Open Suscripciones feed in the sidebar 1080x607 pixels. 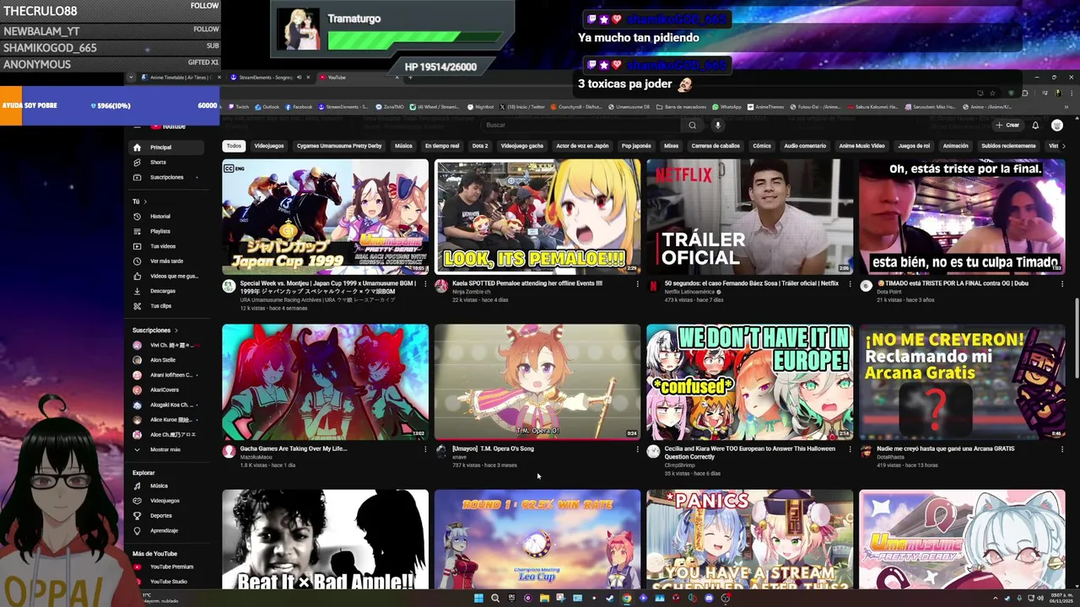(x=166, y=177)
